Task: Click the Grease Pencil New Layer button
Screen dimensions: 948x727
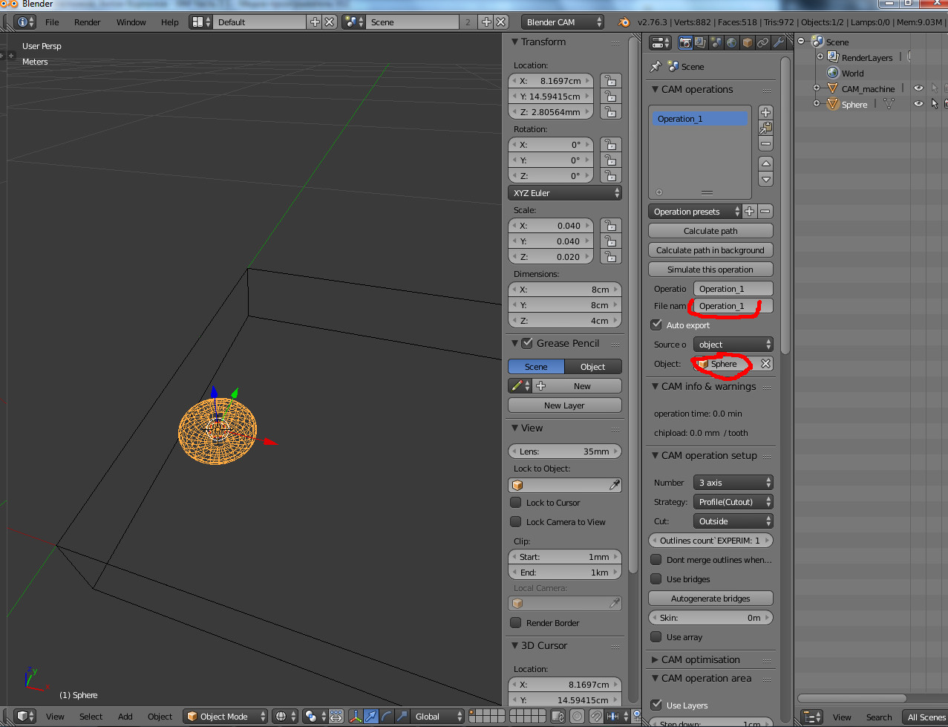Action: pyautogui.click(x=565, y=405)
